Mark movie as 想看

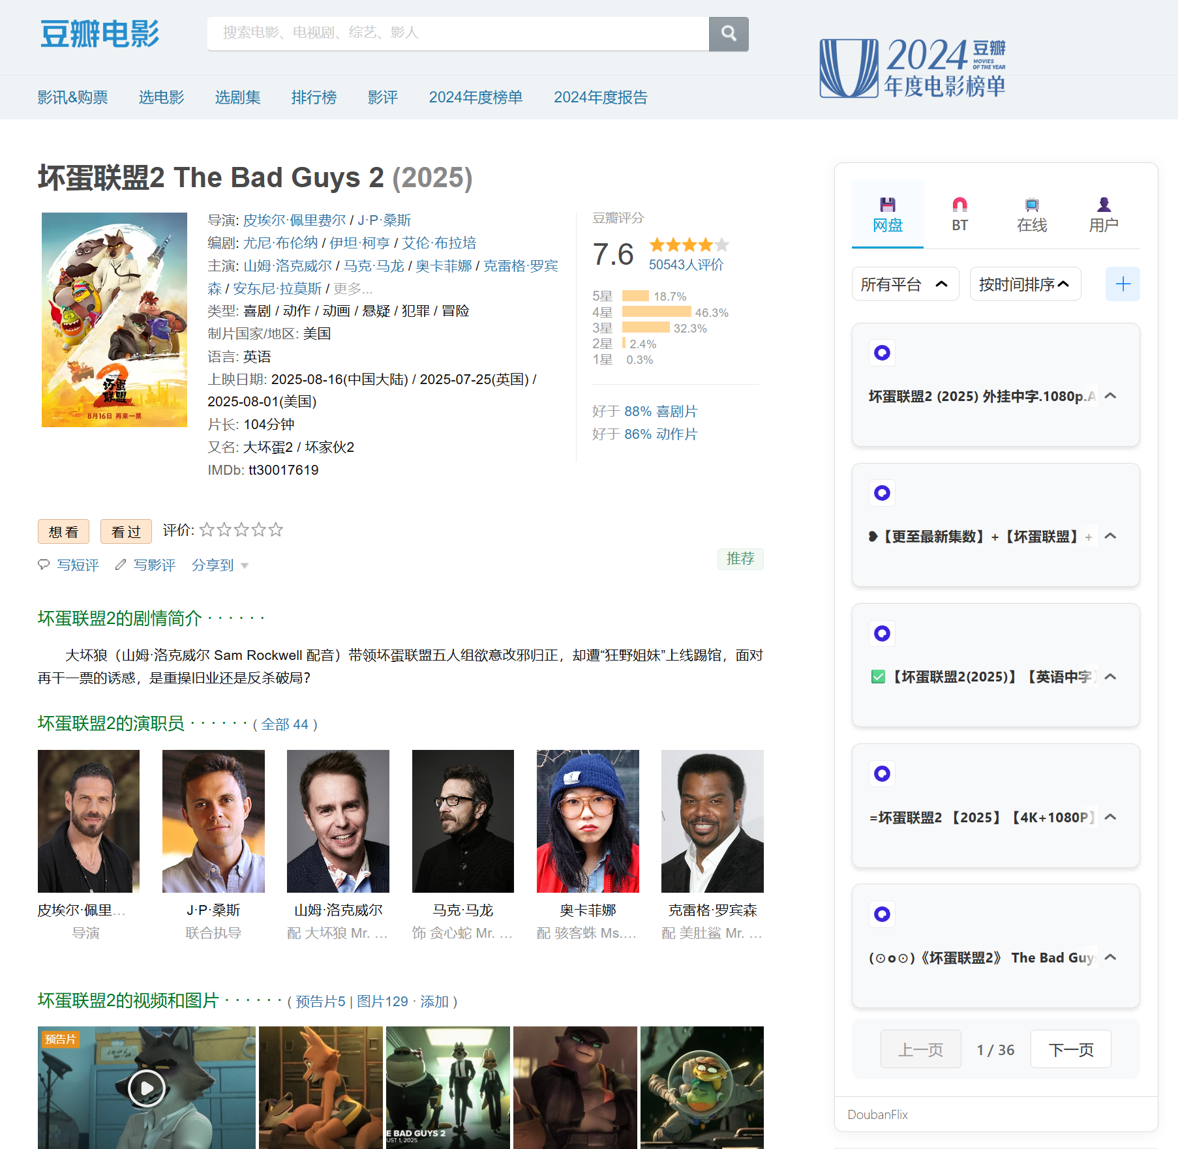[x=63, y=531]
